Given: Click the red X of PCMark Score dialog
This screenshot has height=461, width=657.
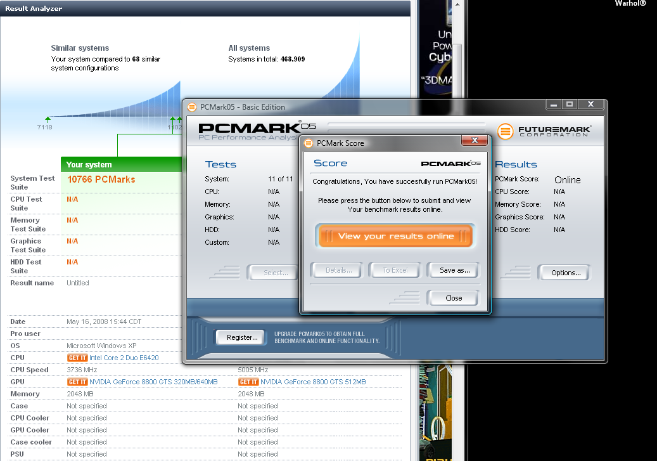Looking at the screenshot, I should point(475,140).
